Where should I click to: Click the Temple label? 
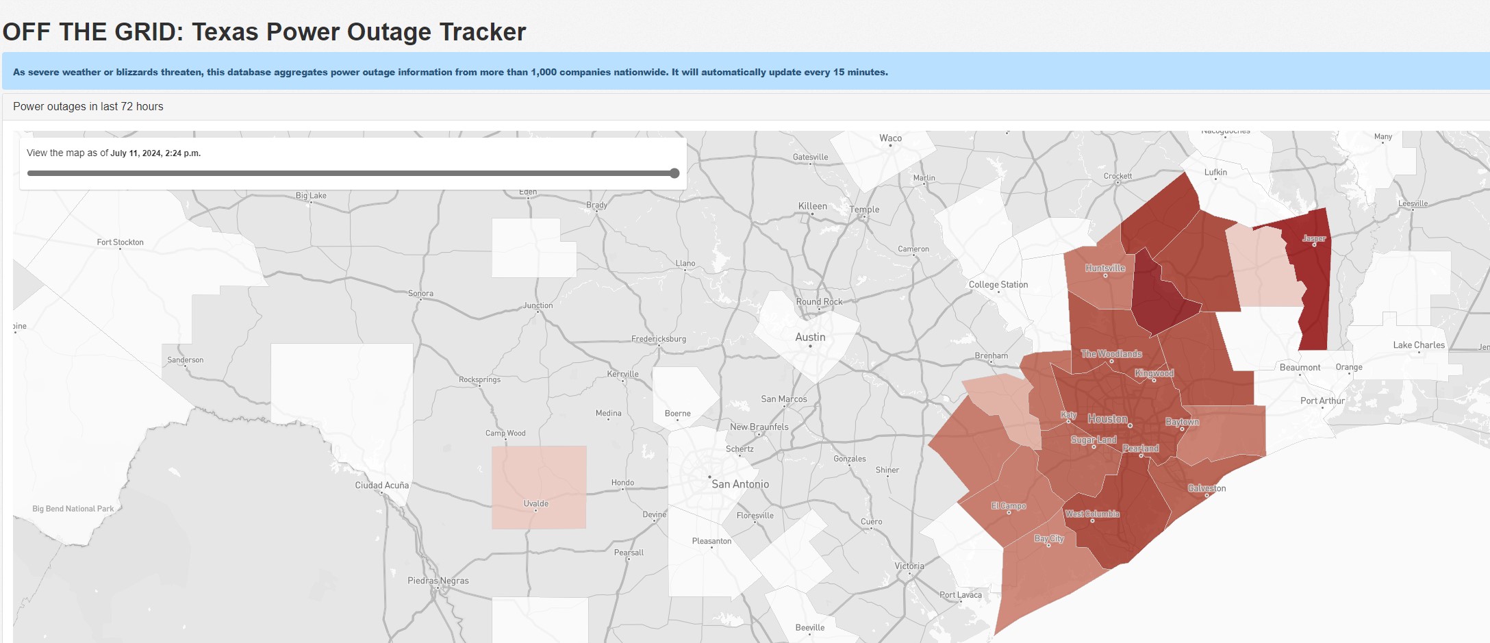(864, 210)
